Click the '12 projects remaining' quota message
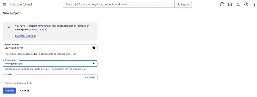 click(x=52, y=27)
